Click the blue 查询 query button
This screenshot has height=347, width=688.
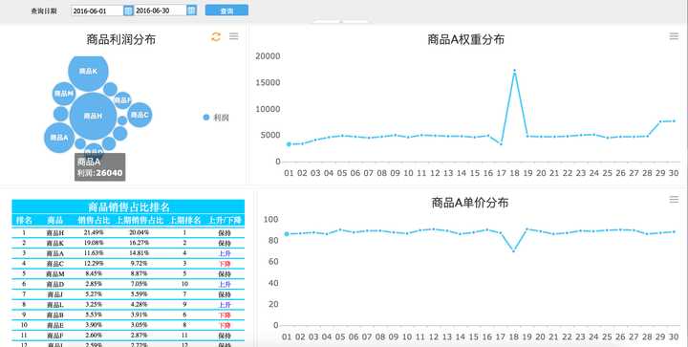[226, 11]
